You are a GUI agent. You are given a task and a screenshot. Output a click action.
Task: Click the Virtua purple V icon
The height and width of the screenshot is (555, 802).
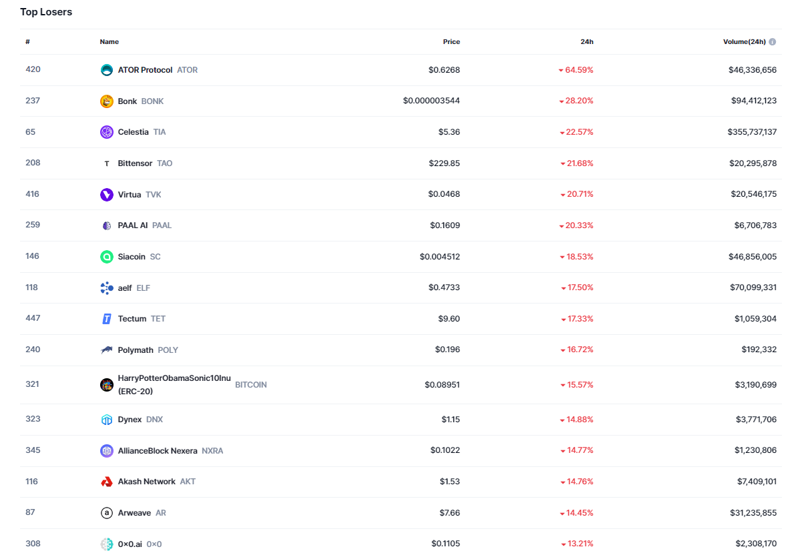(x=106, y=195)
